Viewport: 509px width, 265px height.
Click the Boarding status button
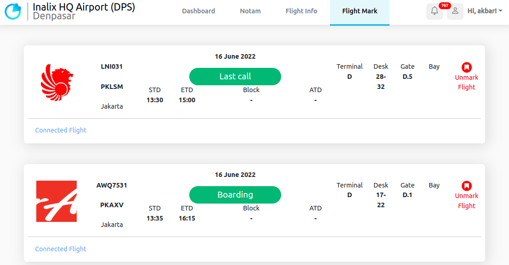pyautogui.click(x=235, y=194)
